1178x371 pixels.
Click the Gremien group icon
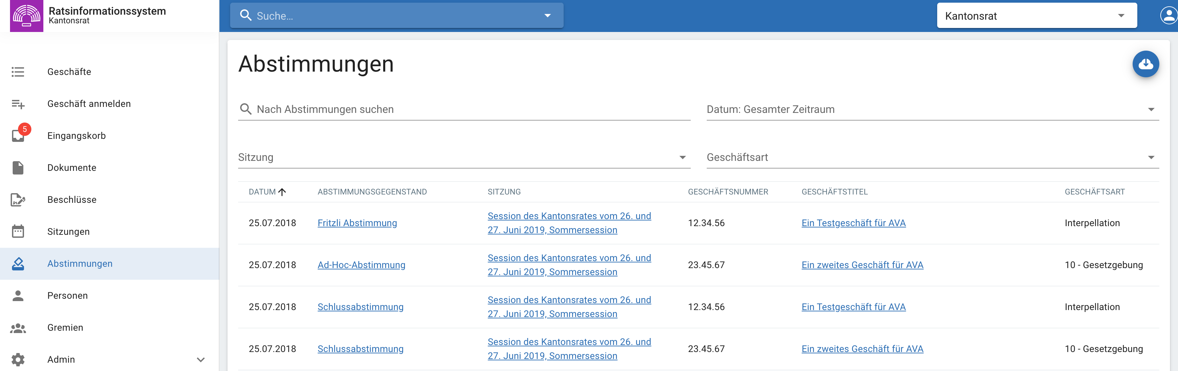click(x=18, y=328)
